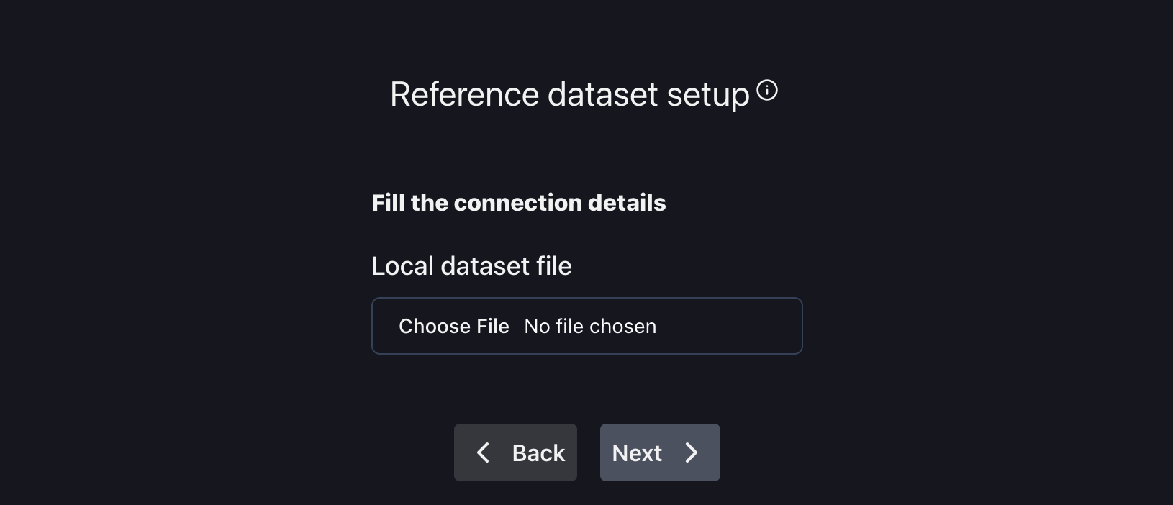The height and width of the screenshot is (505, 1173).
Task: Proceed with the Next button
Action: pyautogui.click(x=660, y=452)
